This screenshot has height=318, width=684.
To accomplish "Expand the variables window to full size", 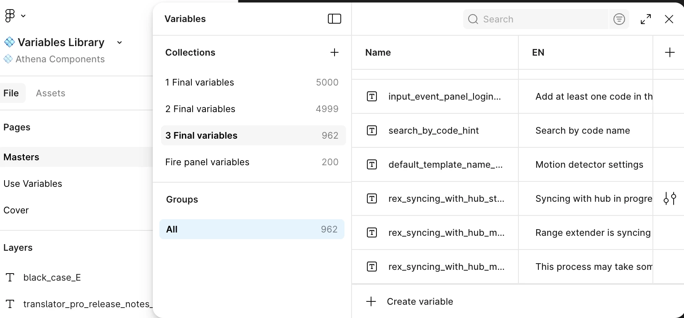I will [645, 19].
